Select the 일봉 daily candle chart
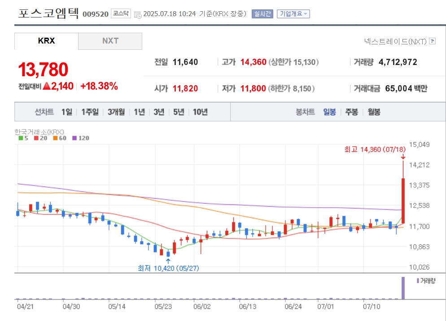Image resolution: width=446 pixels, height=321 pixels. [x=329, y=112]
